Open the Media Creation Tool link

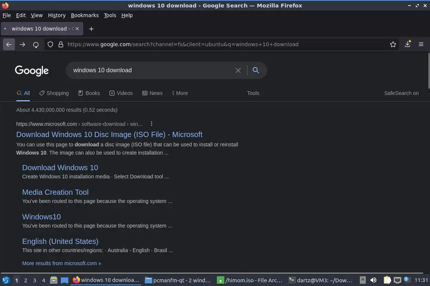click(55, 192)
